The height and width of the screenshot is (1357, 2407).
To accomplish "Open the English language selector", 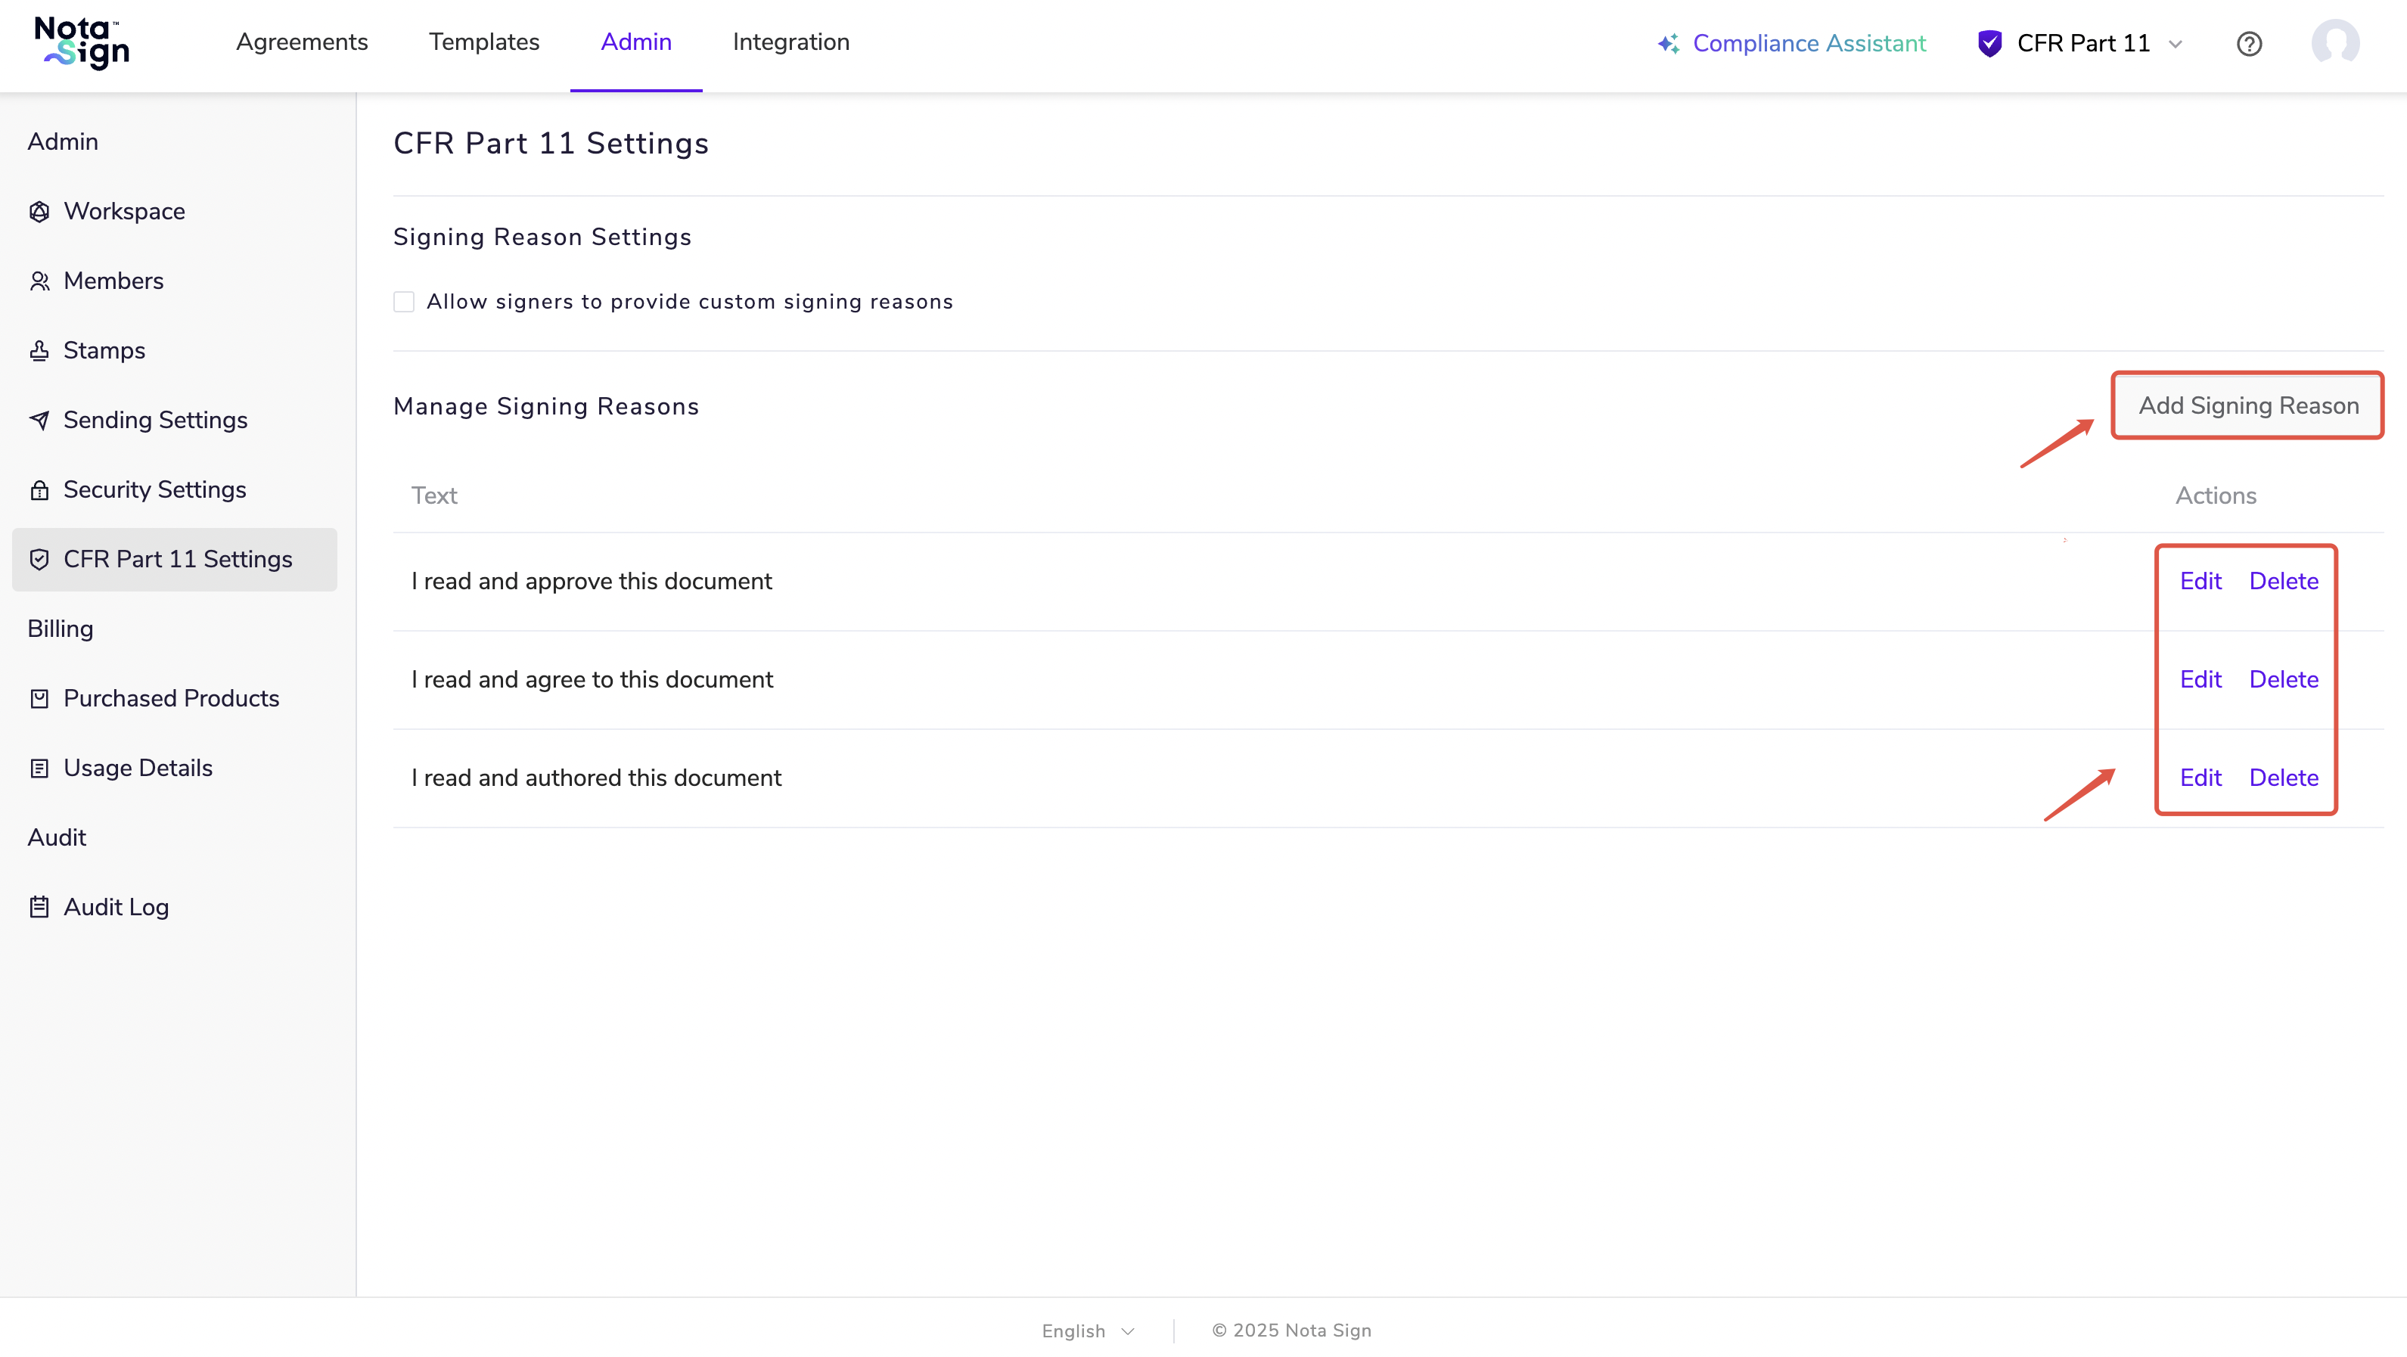I will click(1088, 1331).
